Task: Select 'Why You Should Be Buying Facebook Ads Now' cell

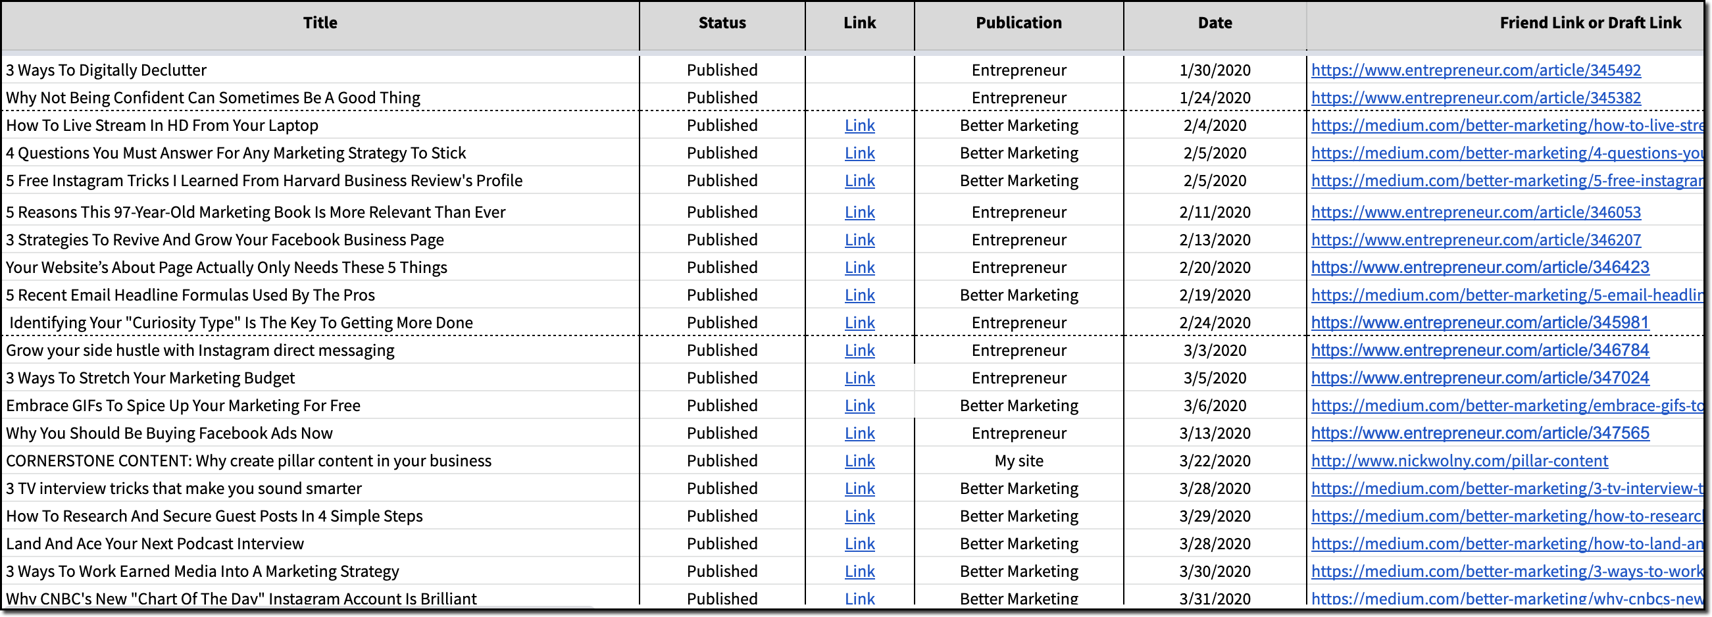Action: [320, 433]
